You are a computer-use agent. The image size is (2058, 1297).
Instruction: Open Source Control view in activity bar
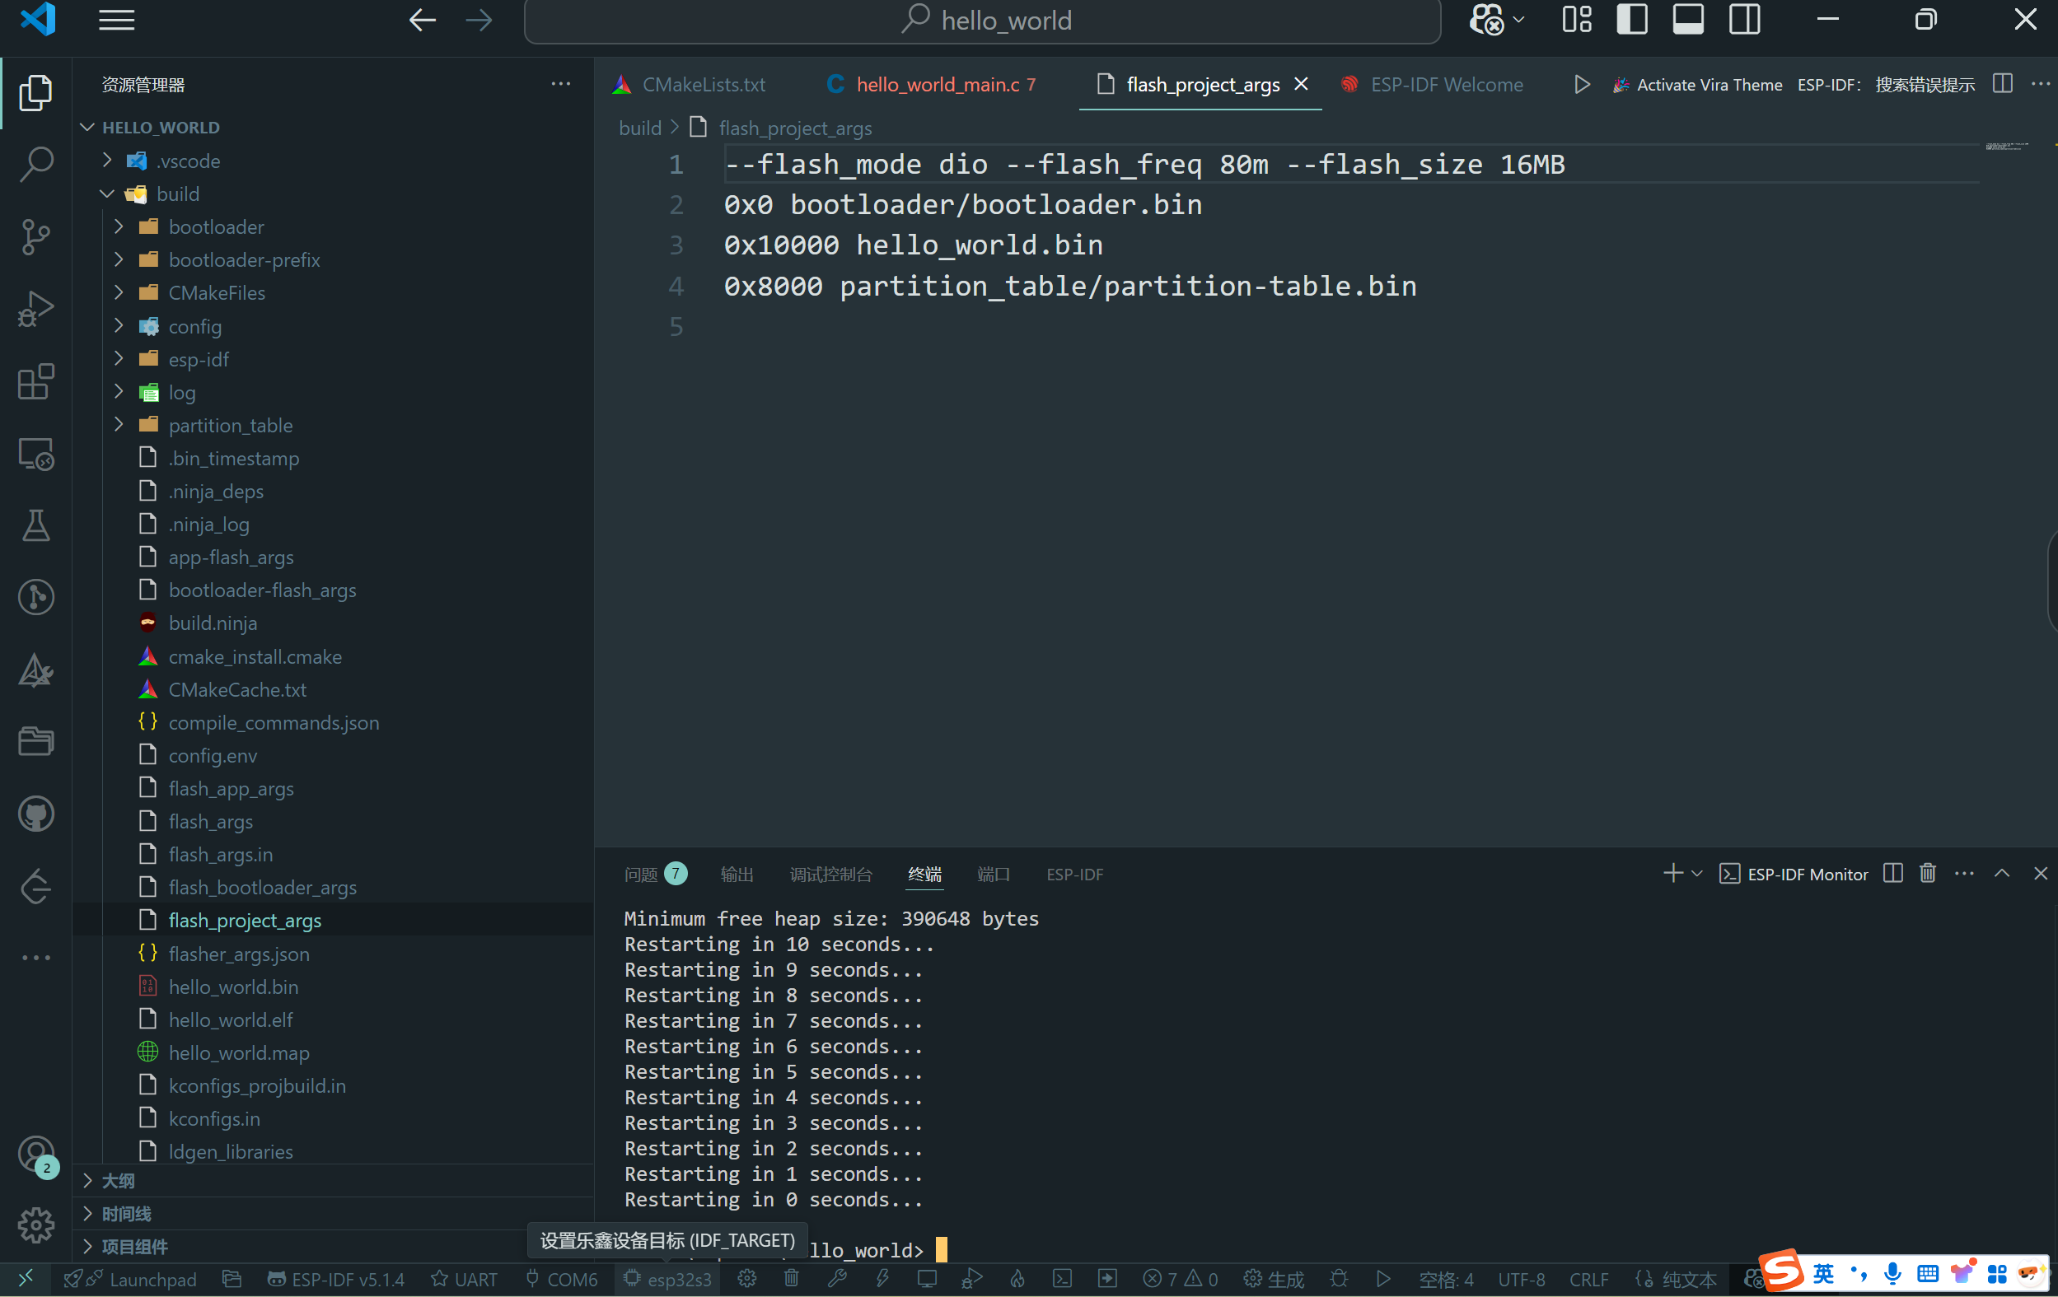pos(36,236)
